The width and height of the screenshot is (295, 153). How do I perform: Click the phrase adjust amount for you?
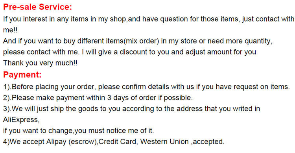tap(221, 52)
